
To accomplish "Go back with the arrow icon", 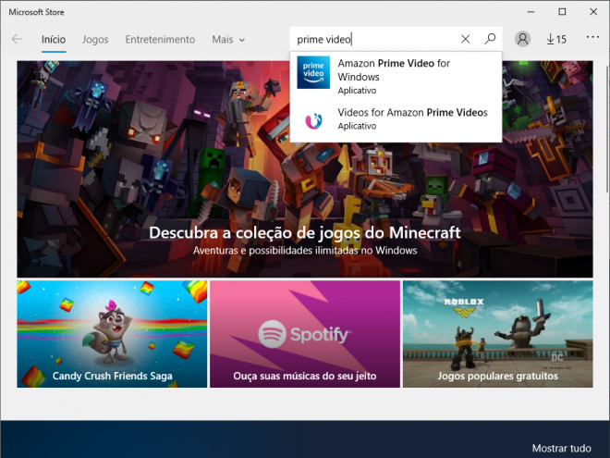I will coord(18,39).
